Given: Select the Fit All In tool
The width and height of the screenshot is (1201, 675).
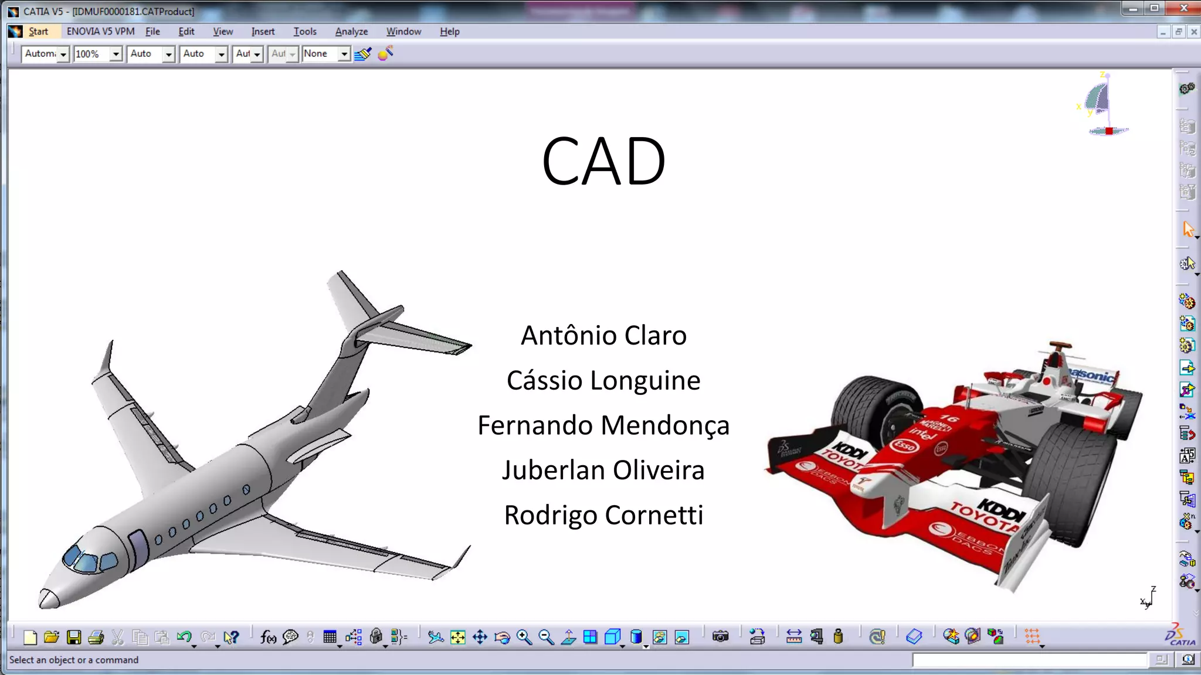Looking at the screenshot, I should point(457,637).
